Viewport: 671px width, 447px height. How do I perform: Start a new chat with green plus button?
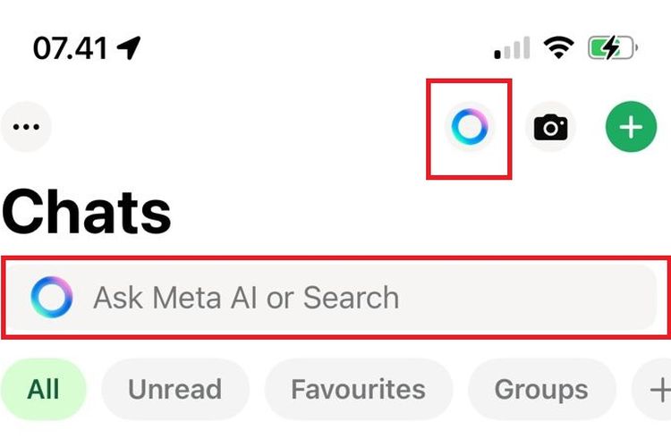[x=631, y=128]
